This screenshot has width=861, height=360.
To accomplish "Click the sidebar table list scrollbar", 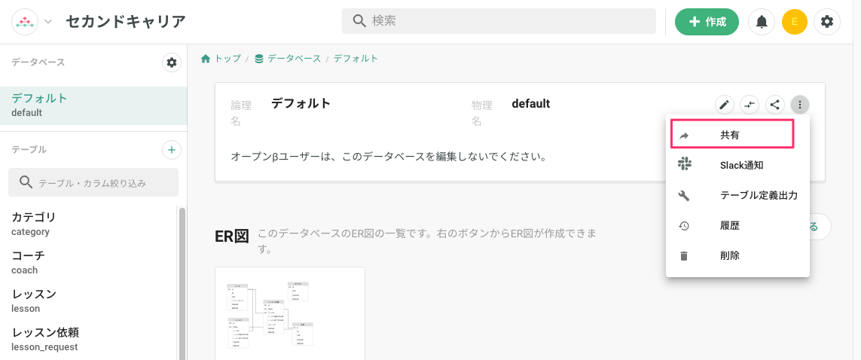I will pos(182,283).
